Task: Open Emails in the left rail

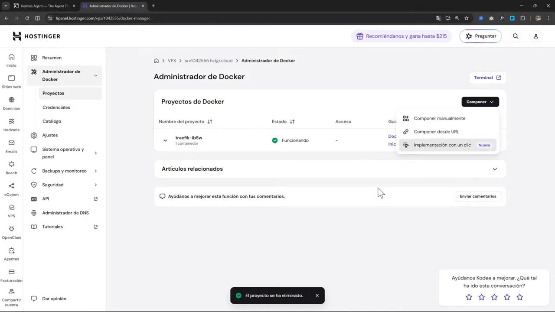Action: tap(11, 146)
